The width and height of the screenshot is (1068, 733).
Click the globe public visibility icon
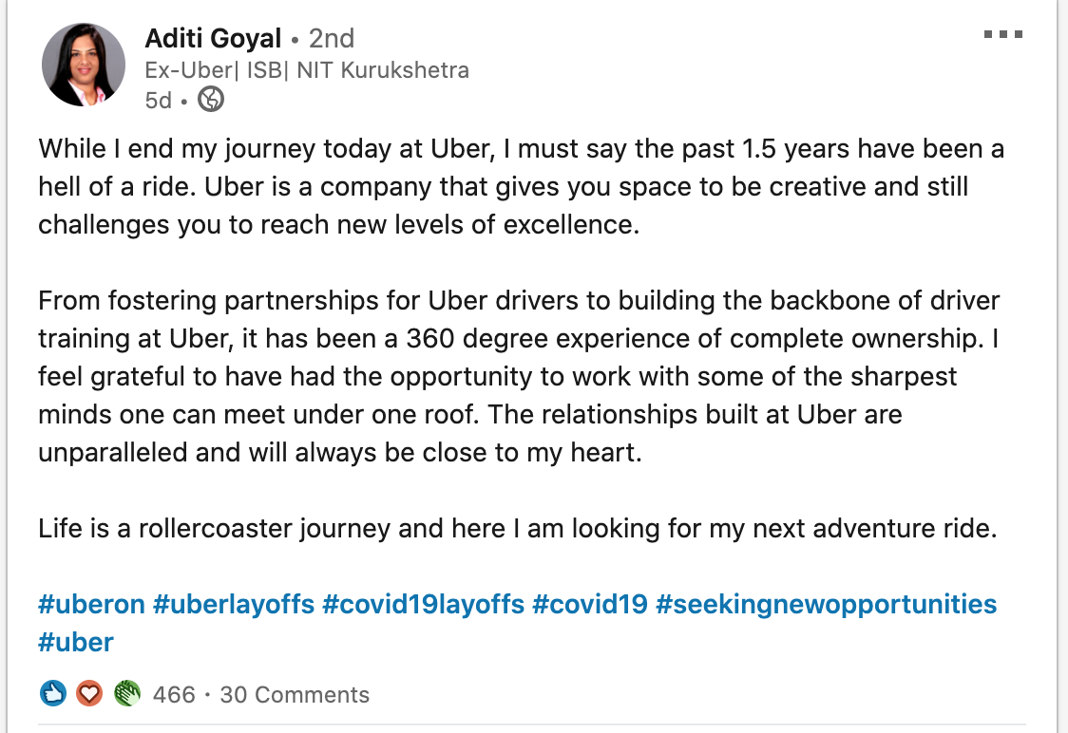coord(211,100)
